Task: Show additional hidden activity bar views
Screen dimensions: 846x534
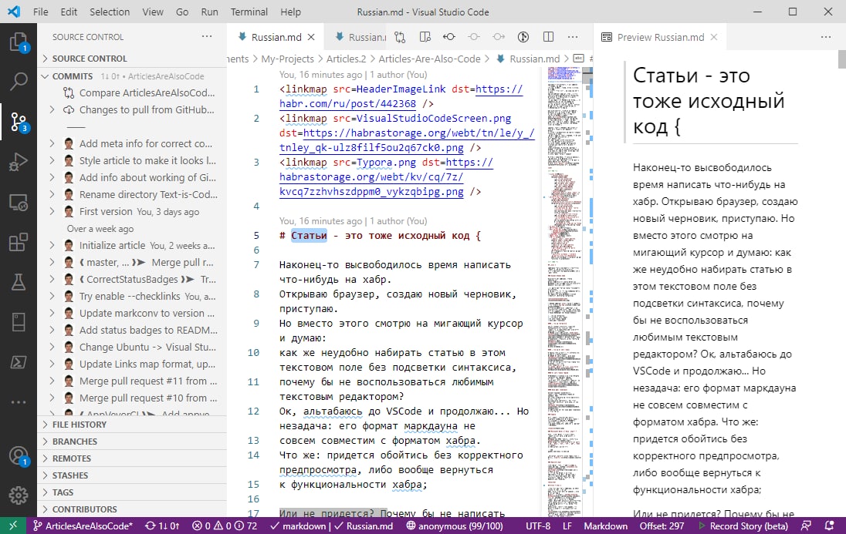Action: 19,402
